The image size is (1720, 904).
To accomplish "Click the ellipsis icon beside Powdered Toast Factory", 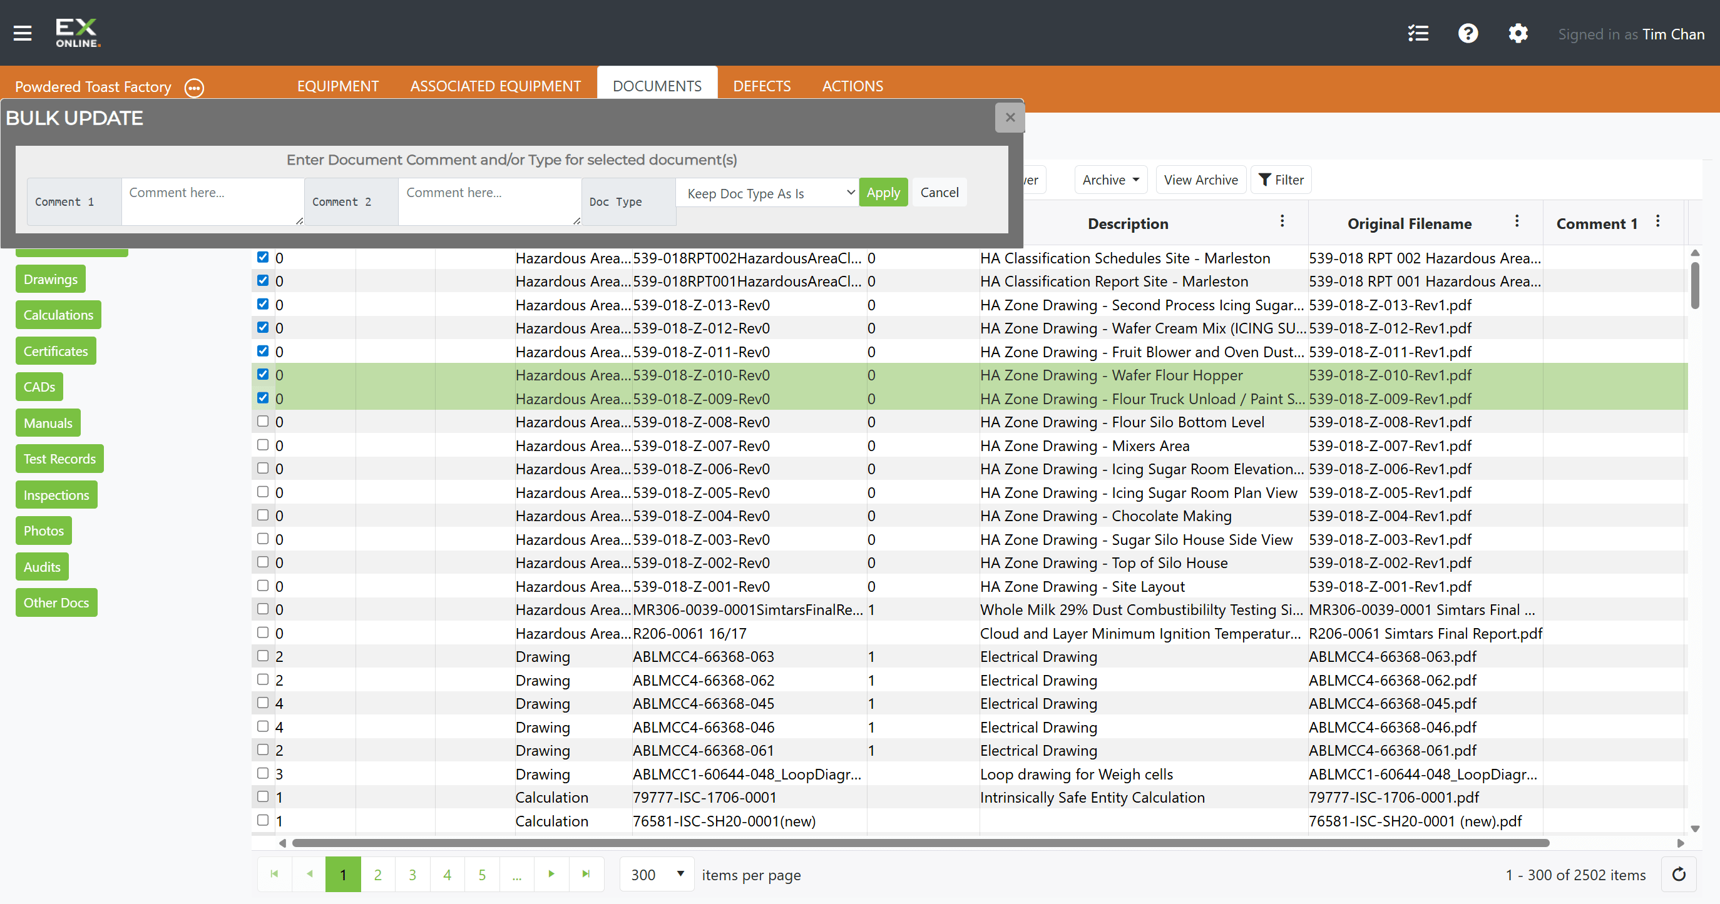I will (x=194, y=88).
